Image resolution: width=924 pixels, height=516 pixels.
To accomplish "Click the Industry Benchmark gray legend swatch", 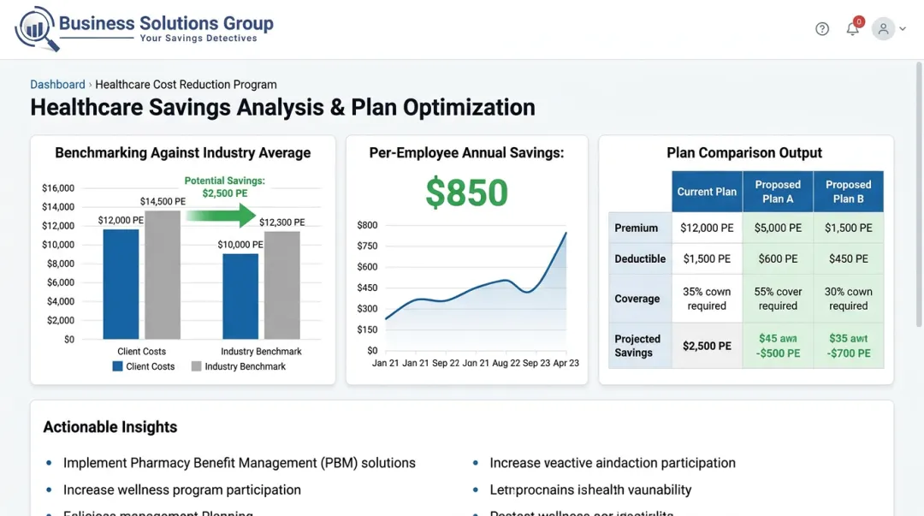I will [196, 366].
